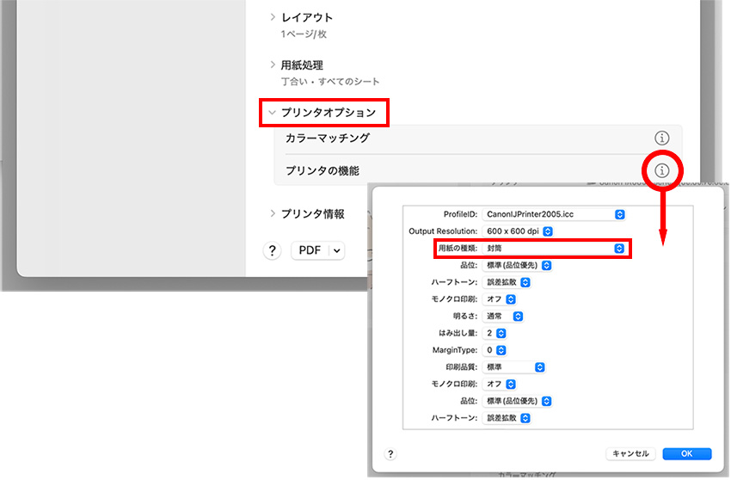Click the help button left of キャンセル
This screenshot has height=480, width=731.
pyautogui.click(x=390, y=453)
